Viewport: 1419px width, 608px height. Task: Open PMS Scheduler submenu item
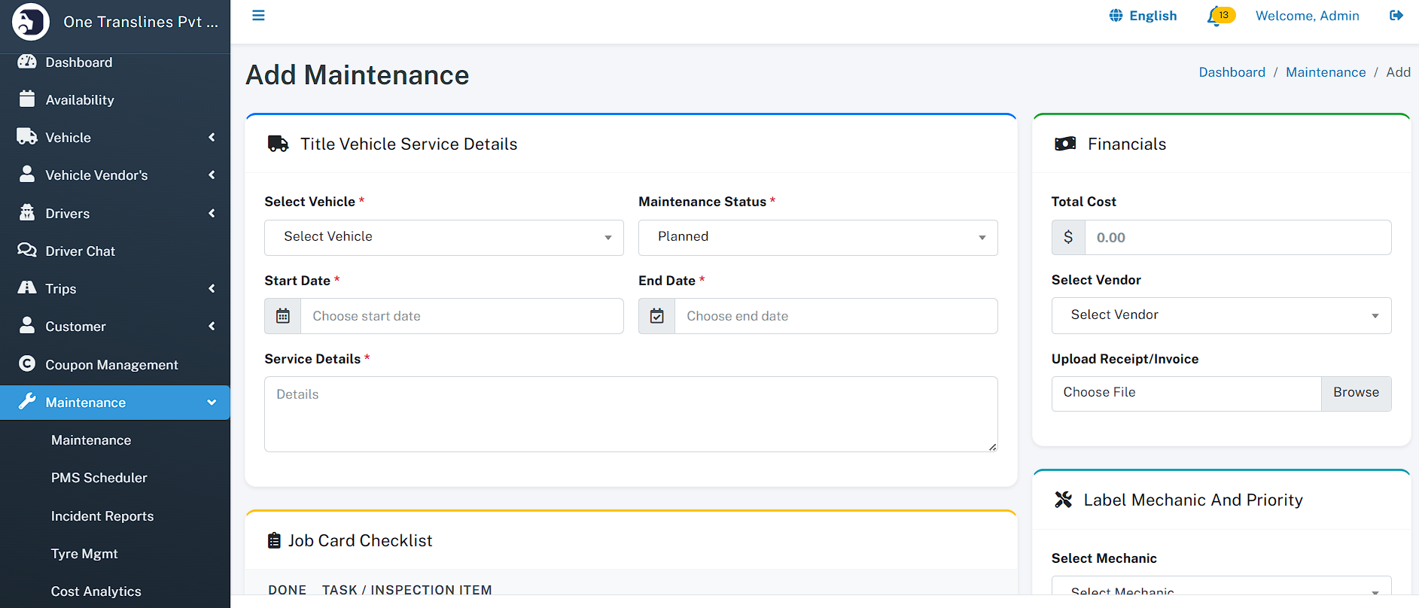tap(99, 478)
